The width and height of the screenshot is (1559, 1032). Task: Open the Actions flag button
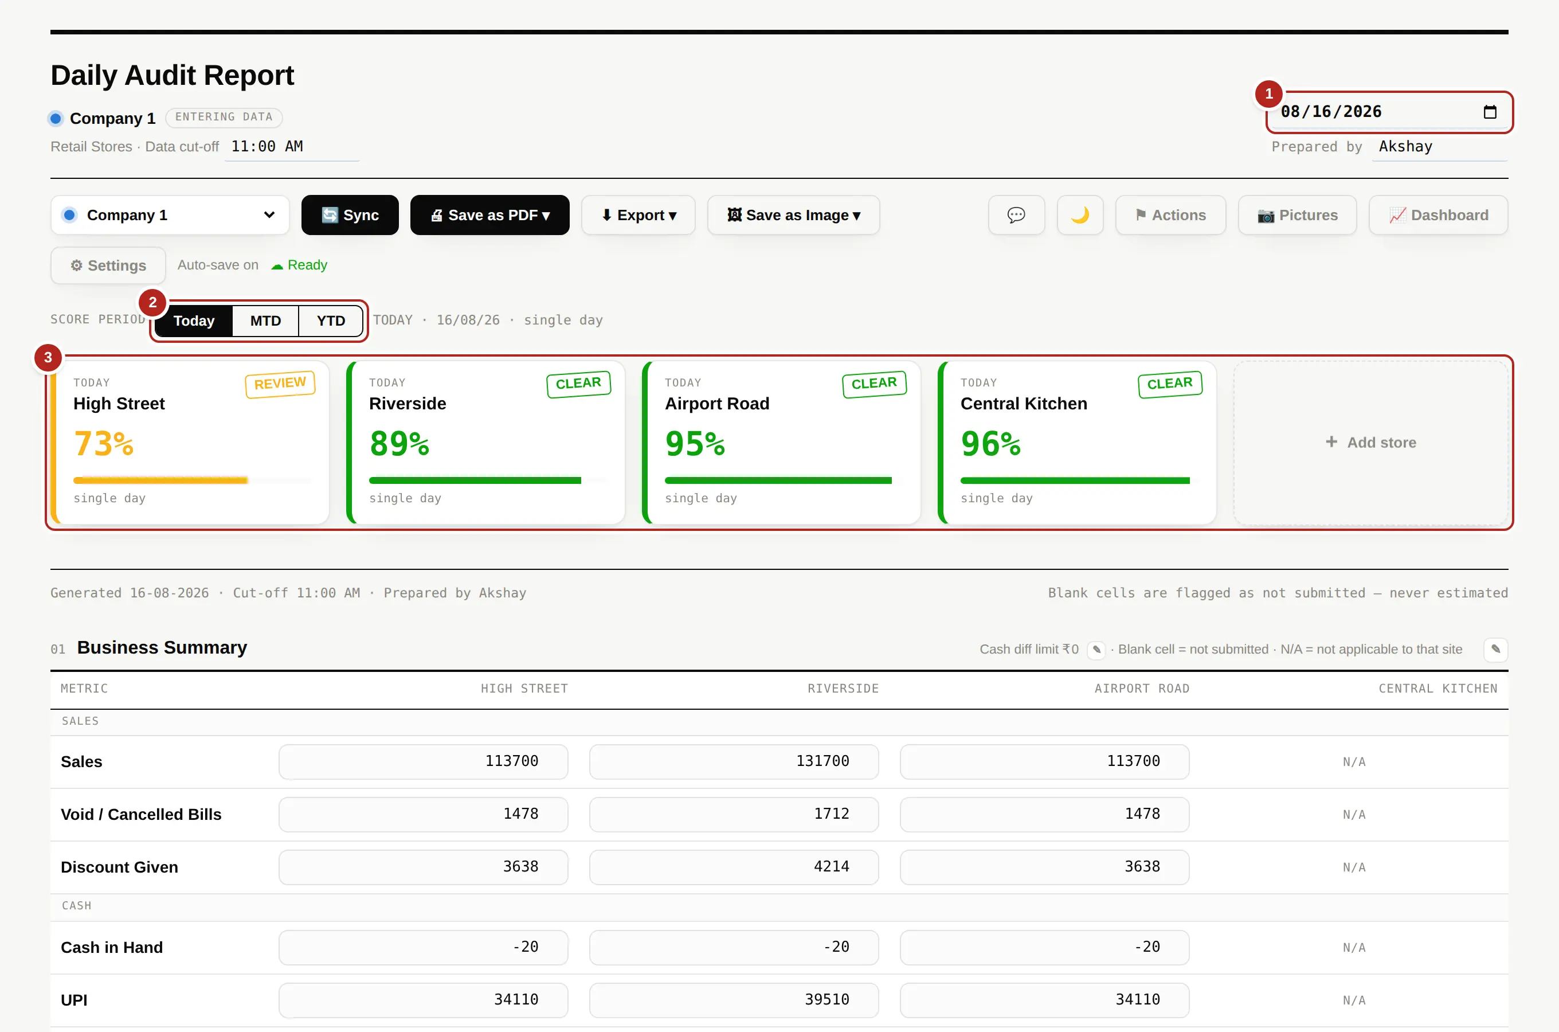click(1170, 215)
